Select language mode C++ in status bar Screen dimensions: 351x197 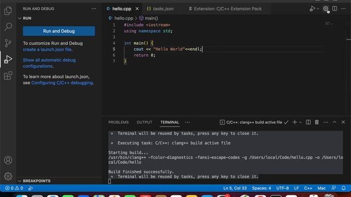[308, 188]
